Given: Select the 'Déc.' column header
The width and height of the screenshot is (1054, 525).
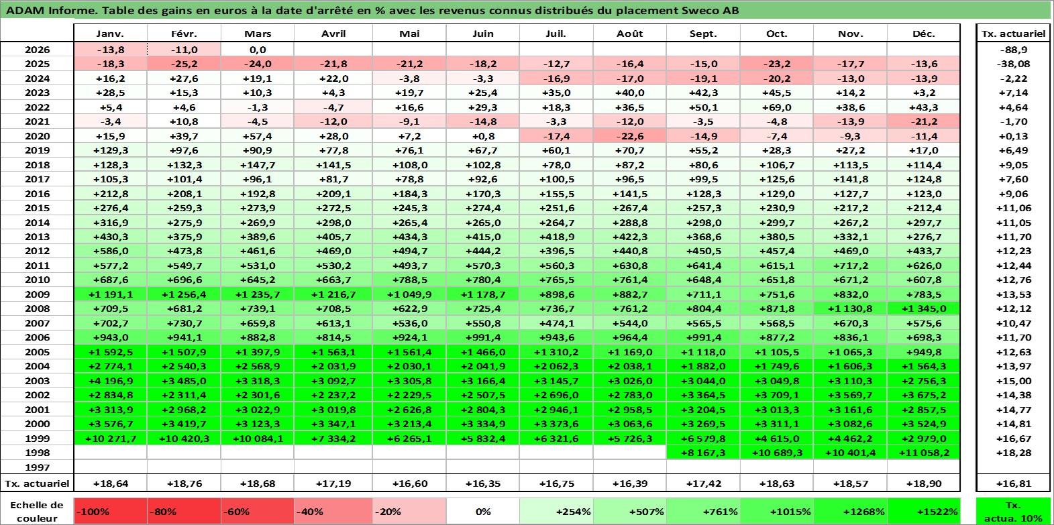Looking at the screenshot, I should point(924,34).
